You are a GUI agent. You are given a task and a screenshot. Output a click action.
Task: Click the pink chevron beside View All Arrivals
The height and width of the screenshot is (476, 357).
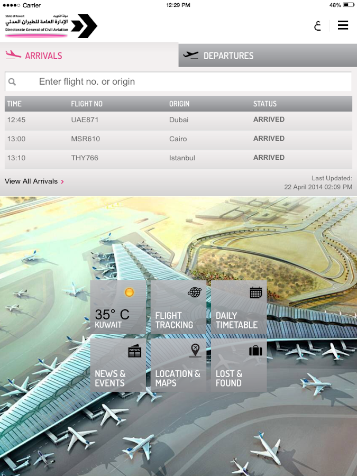pos(62,181)
